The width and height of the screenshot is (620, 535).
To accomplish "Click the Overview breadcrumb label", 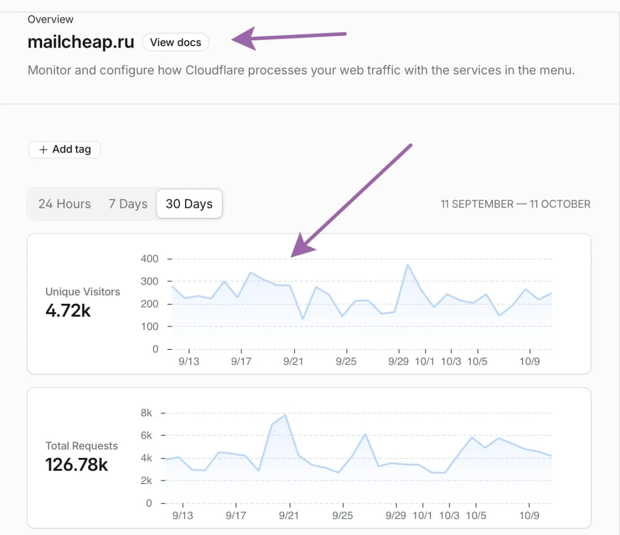I will pyautogui.click(x=50, y=19).
